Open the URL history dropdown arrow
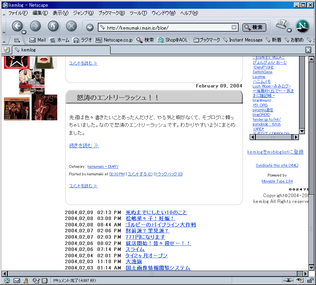Screen dimensions: 316x285 pos(234,27)
